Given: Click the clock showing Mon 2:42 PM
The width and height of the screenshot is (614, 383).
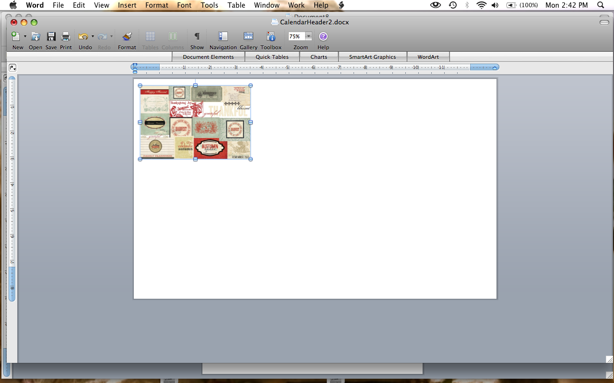Looking at the screenshot, I should 567,5.
